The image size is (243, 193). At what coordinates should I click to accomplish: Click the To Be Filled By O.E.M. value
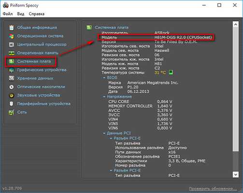[176, 42]
